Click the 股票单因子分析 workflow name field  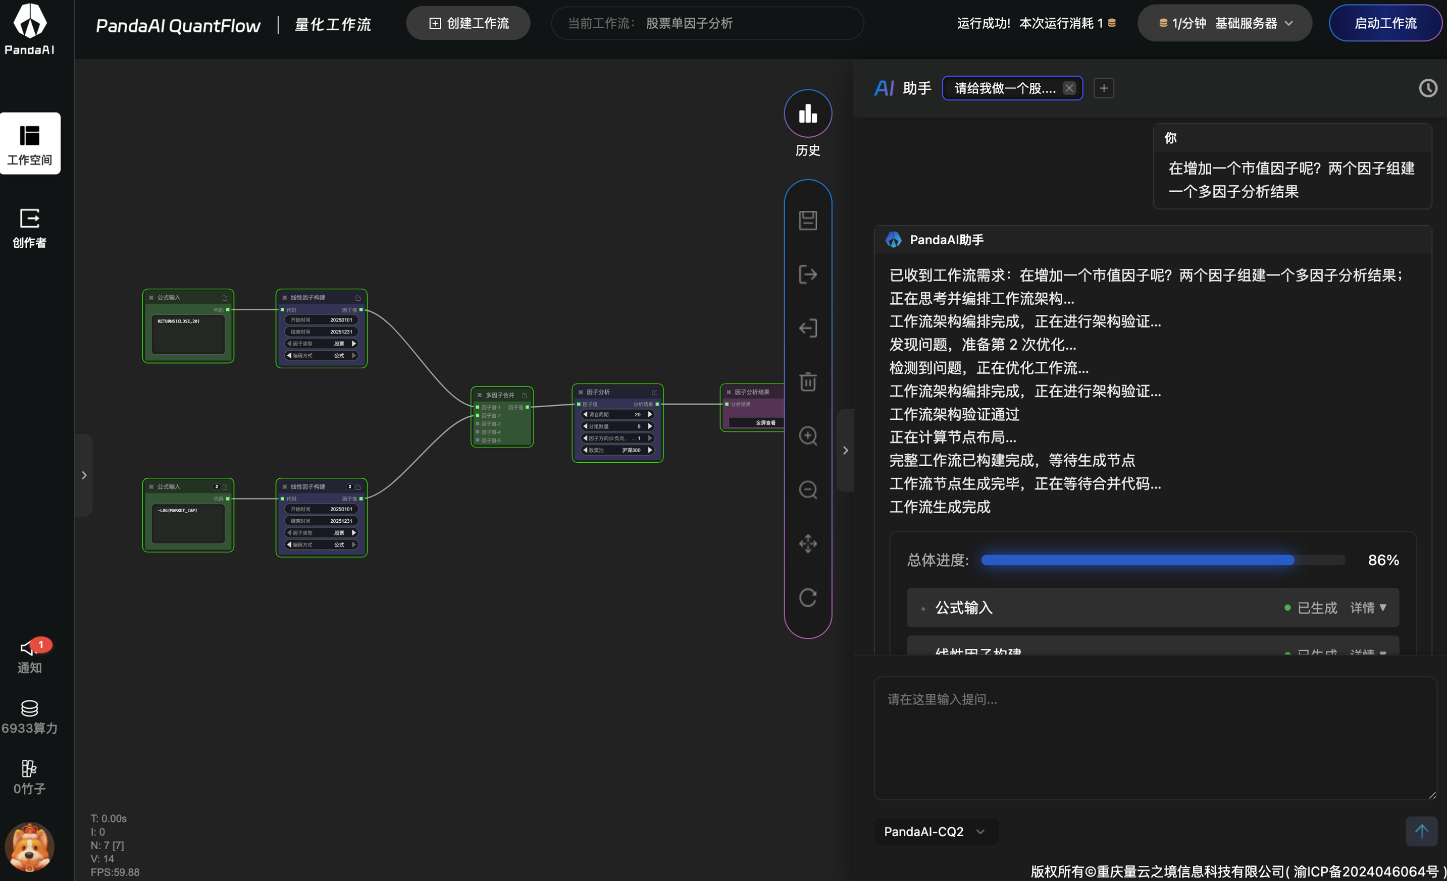707,24
